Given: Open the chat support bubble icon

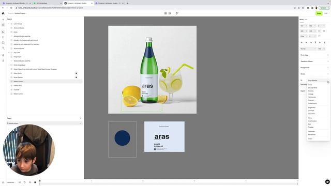Looking at the screenshot, I should (327, 181).
